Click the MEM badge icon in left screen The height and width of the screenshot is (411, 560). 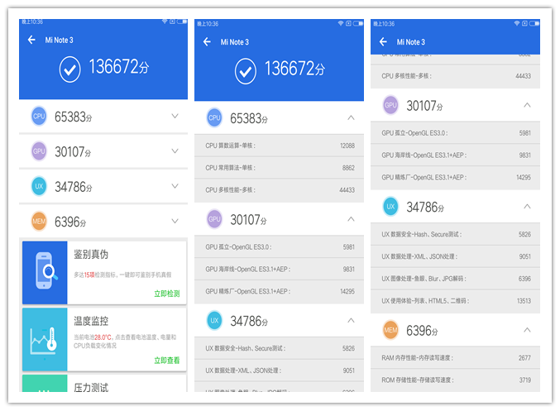39,221
